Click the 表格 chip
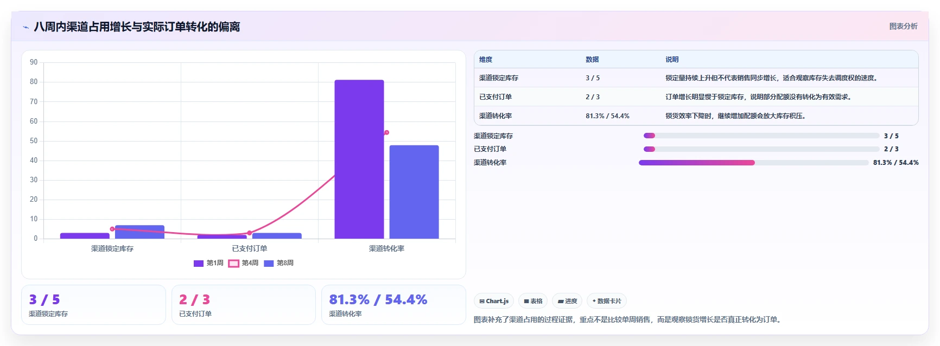This screenshot has height=346, width=940. tap(533, 301)
